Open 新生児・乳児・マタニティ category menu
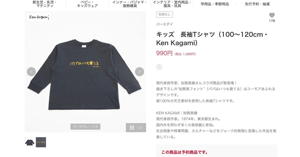This screenshot has width=300, height=157. (45, 4)
